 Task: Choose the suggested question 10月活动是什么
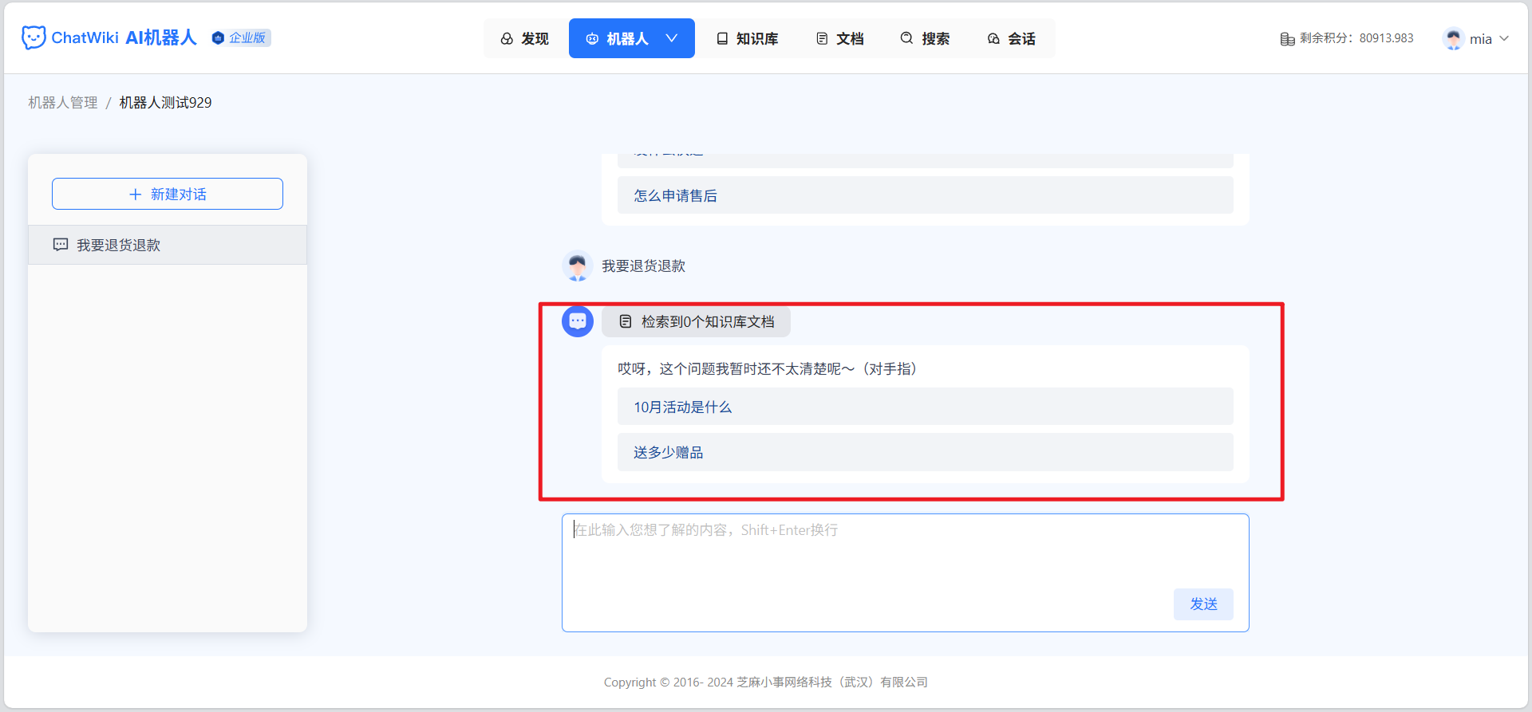tap(926, 407)
